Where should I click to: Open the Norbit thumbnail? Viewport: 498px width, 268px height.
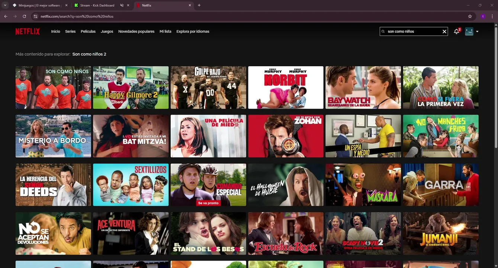pyautogui.click(x=286, y=87)
